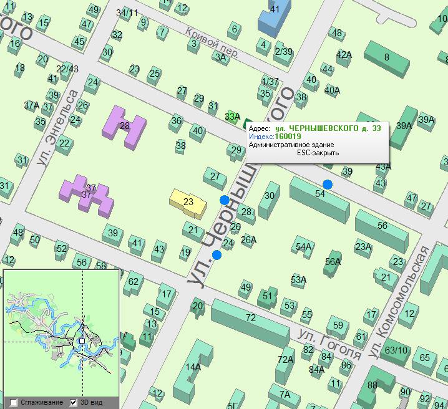Click the address ул. ЧЕРНЫШЕВСКОГО д. 33 in tooltip
This screenshot has height=409, width=448.
[x=328, y=128]
